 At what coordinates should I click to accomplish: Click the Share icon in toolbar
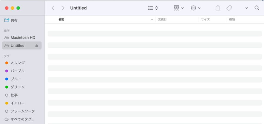218,8
